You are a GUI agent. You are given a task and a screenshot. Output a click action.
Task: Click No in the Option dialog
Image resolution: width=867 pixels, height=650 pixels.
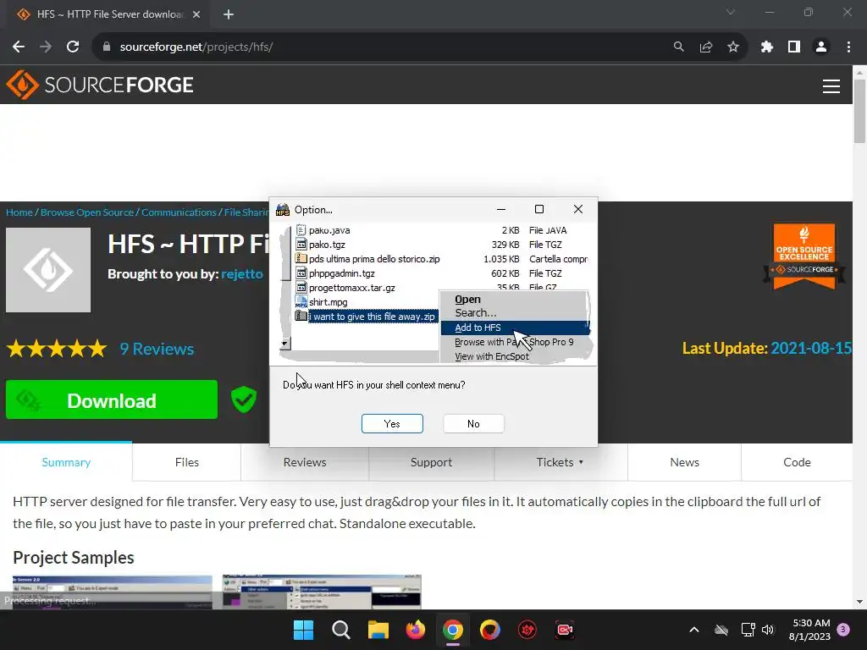tap(473, 423)
